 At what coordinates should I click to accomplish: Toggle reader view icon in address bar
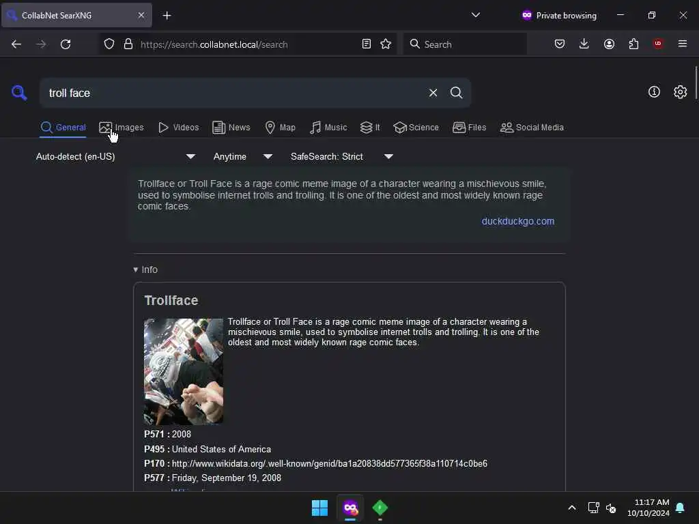(x=367, y=44)
